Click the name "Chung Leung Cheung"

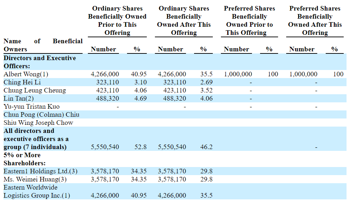[35, 90]
